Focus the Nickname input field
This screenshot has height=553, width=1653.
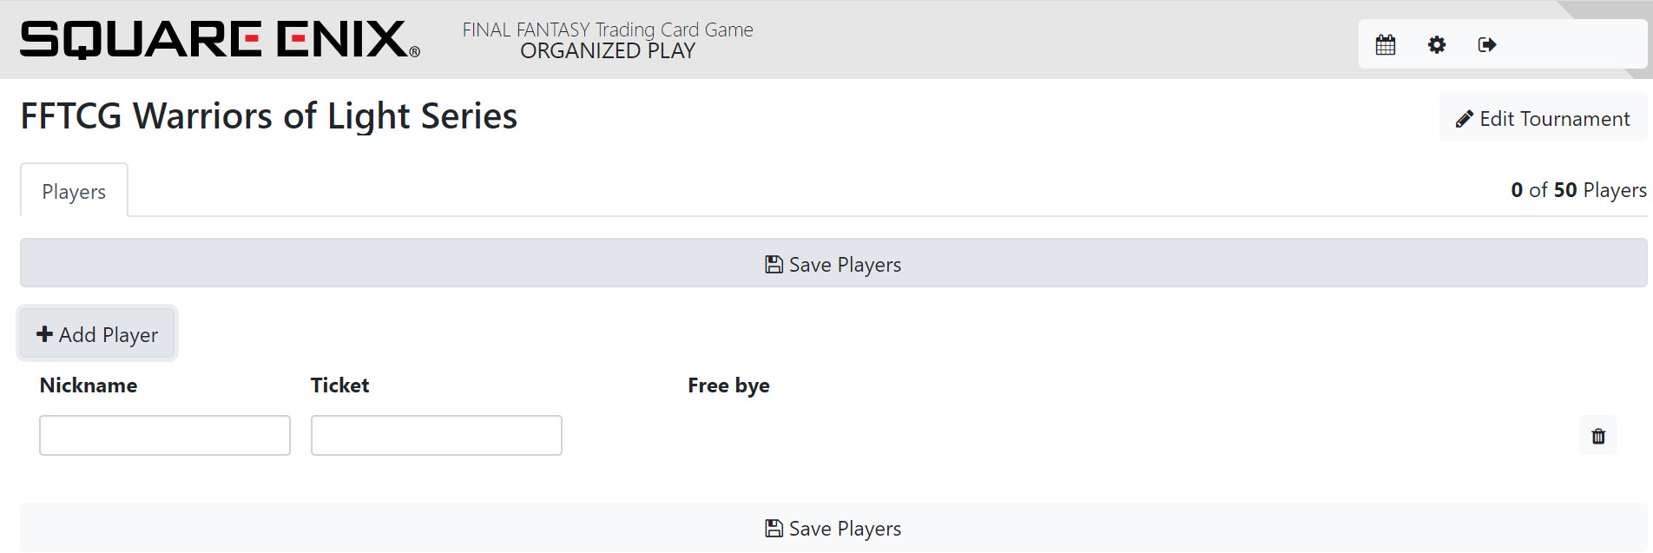[165, 435]
